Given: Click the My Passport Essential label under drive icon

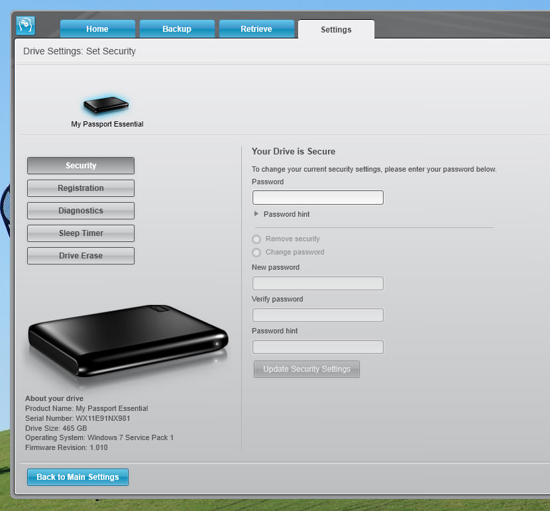Looking at the screenshot, I should click(x=107, y=124).
